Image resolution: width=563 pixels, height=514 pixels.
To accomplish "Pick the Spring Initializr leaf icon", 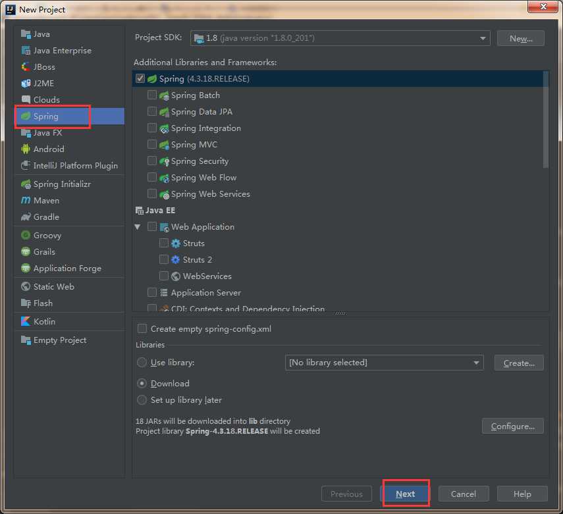I will click(26, 184).
